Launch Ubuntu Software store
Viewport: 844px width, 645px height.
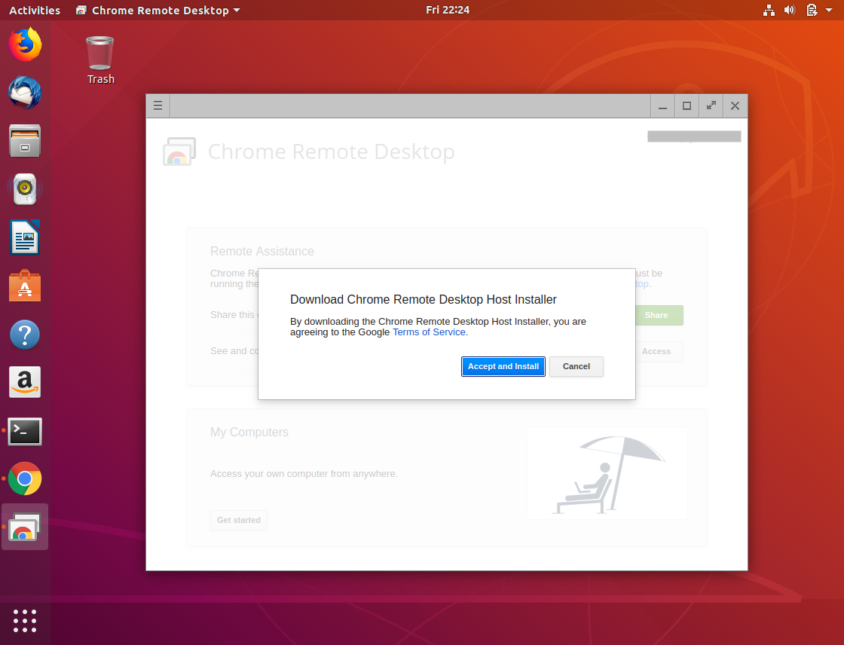pyautogui.click(x=24, y=286)
